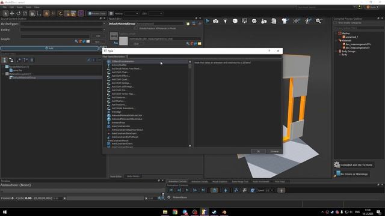
Task: Click the magnifier zoom icon in viewport toolbar
Action: click(318, 21)
